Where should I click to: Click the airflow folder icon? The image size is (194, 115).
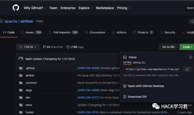pyautogui.click(x=21, y=75)
